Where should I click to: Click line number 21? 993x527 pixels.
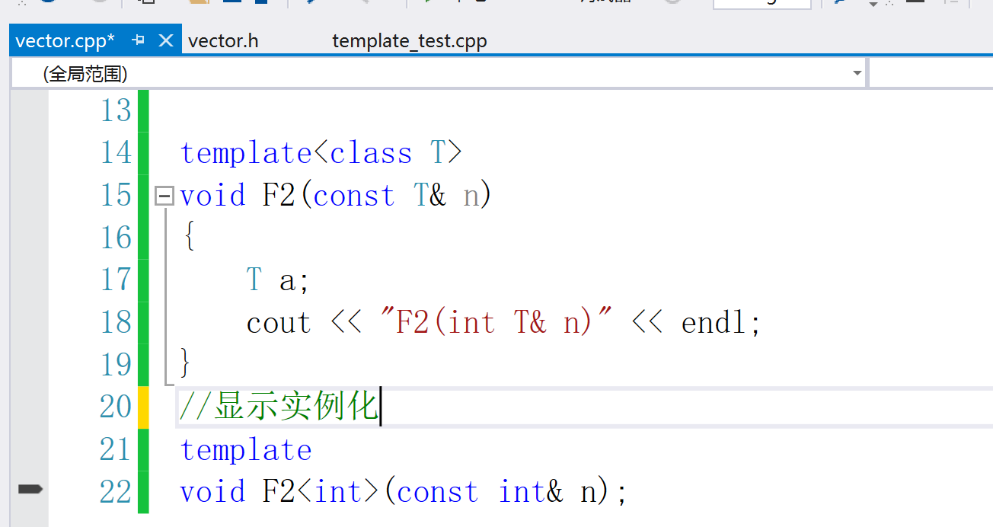(116, 450)
